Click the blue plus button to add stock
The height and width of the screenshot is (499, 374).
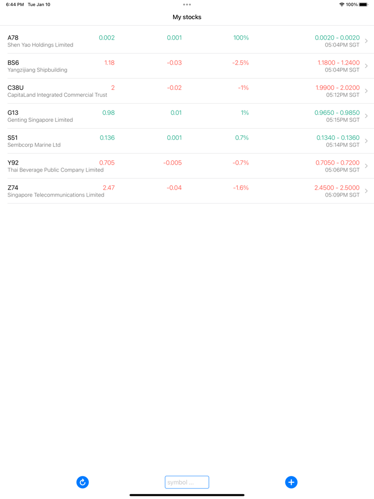click(291, 482)
